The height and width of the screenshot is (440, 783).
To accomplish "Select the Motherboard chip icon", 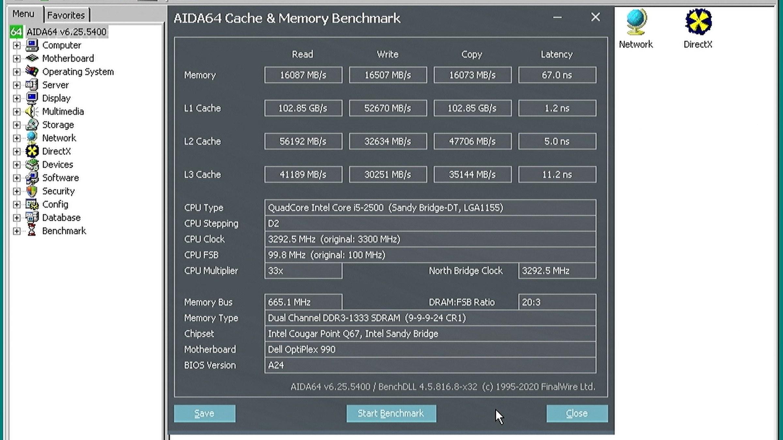I will tap(32, 58).
